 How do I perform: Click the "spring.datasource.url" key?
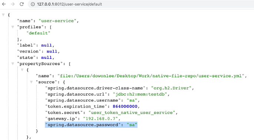76,94
